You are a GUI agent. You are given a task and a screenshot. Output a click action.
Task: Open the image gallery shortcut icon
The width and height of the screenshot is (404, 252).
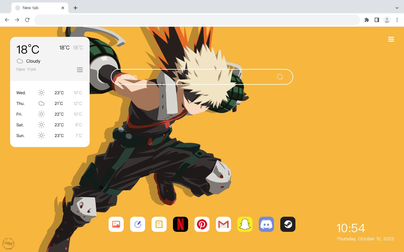coord(116,224)
